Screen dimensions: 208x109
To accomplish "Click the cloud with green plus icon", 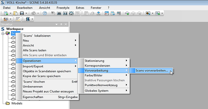I will 127,13.
